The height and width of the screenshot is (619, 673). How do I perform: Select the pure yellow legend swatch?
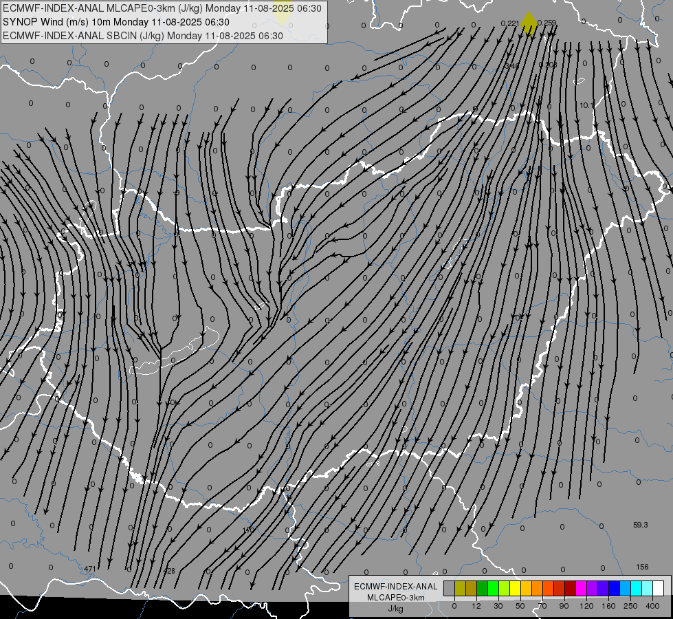(x=516, y=588)
